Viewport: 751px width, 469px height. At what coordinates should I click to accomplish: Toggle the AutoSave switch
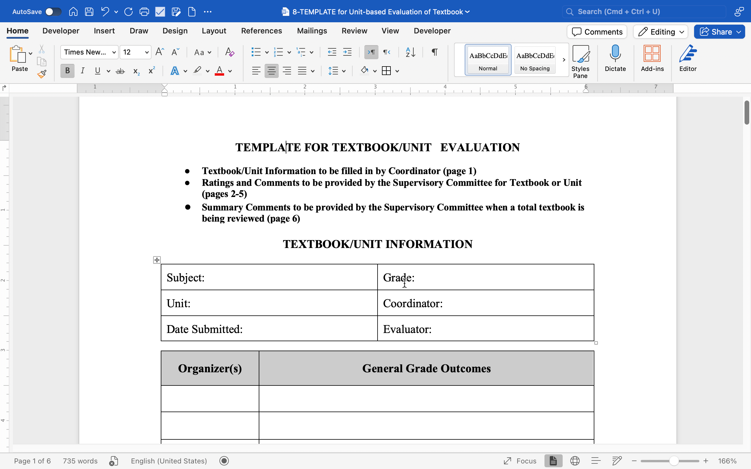[x=53, y=12]
